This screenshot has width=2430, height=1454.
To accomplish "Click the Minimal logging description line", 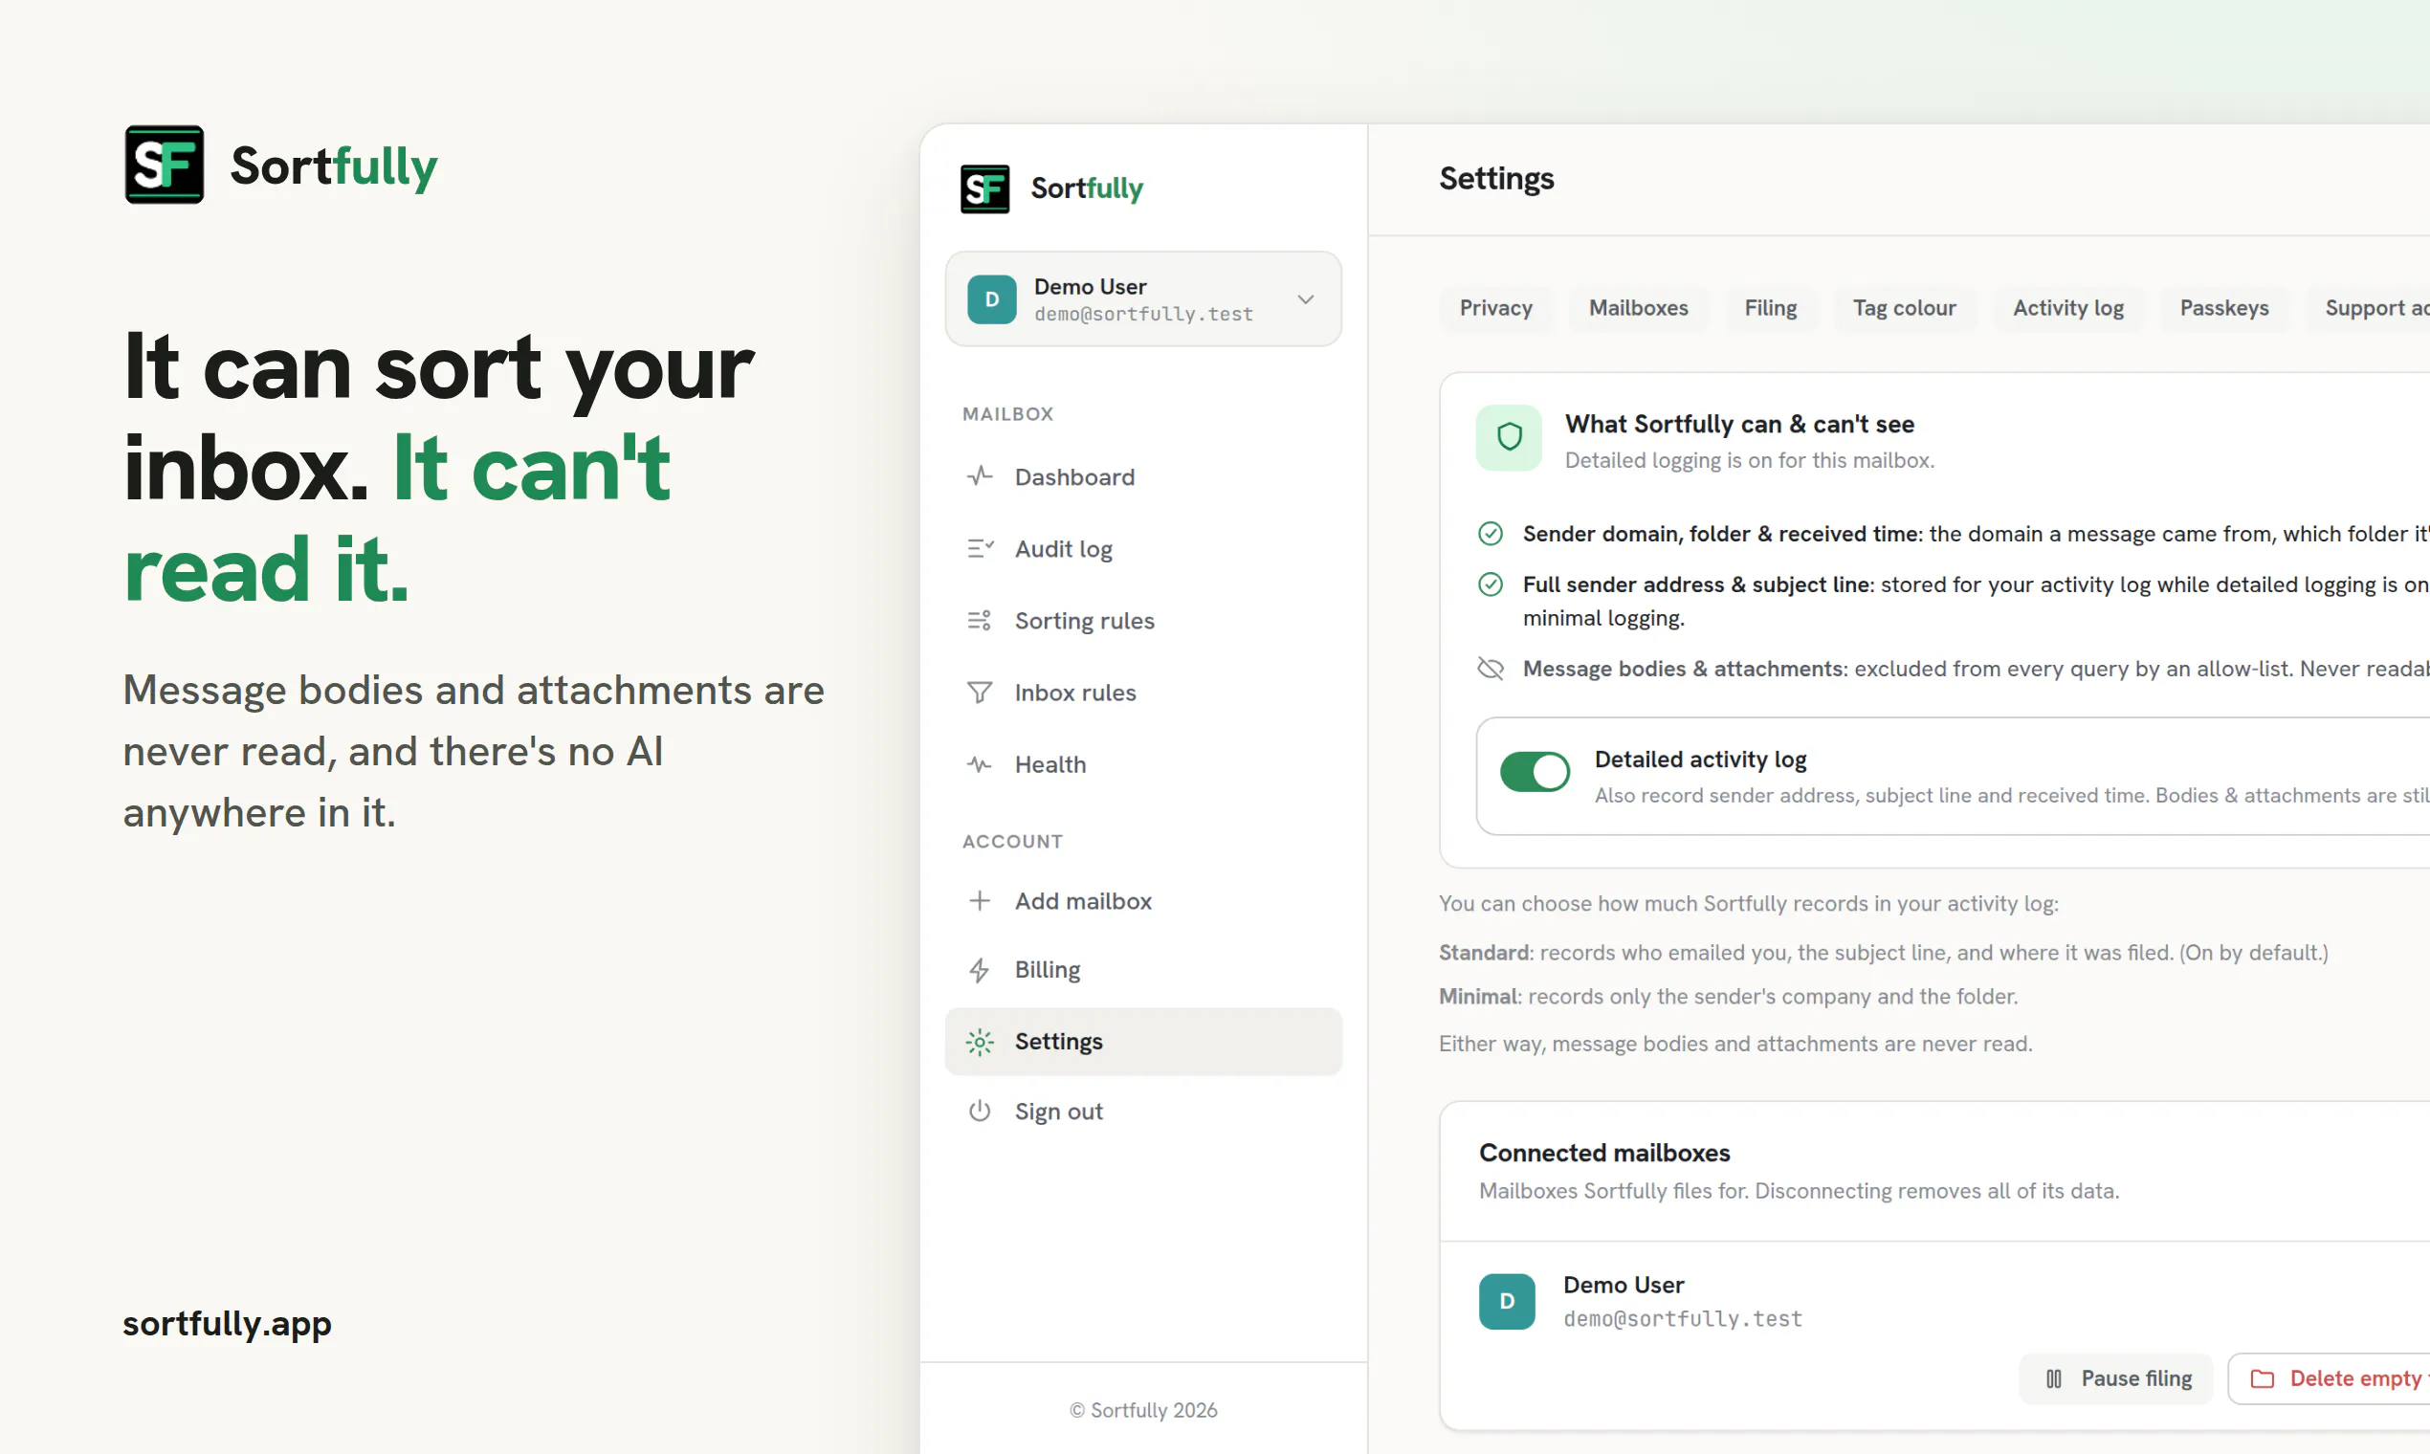I will coord(1728,997).
